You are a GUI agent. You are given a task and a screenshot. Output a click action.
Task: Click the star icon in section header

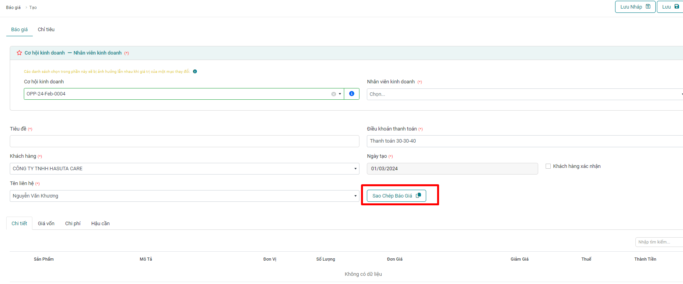coord(19,53)
